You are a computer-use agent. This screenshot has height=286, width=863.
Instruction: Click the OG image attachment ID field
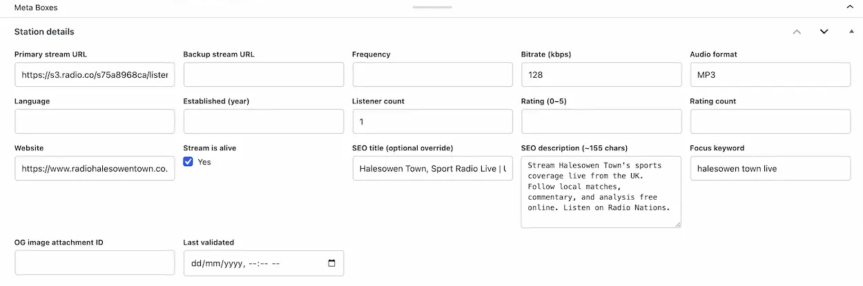tap(95, 263)
